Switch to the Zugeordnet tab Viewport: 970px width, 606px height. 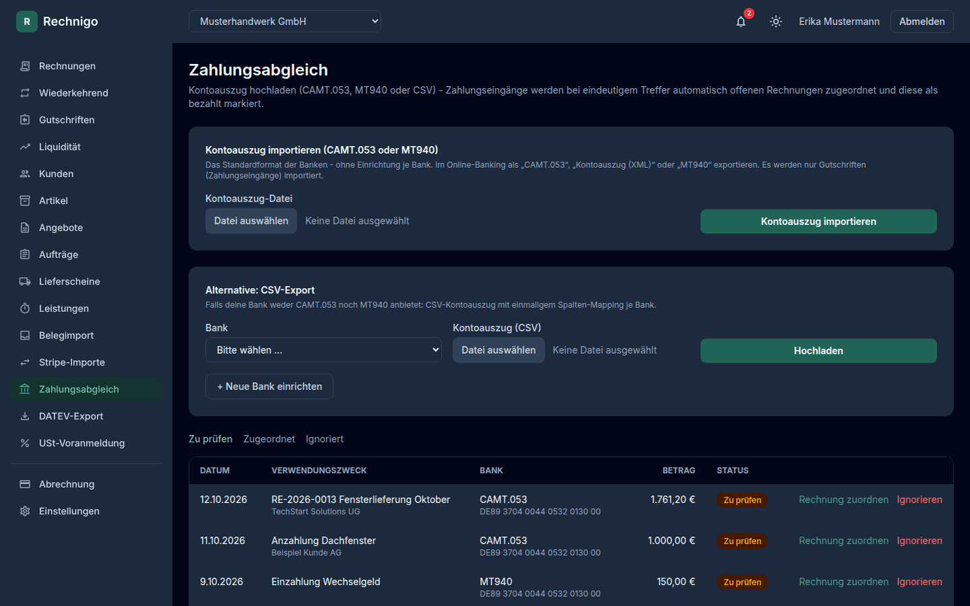point(269,439)
